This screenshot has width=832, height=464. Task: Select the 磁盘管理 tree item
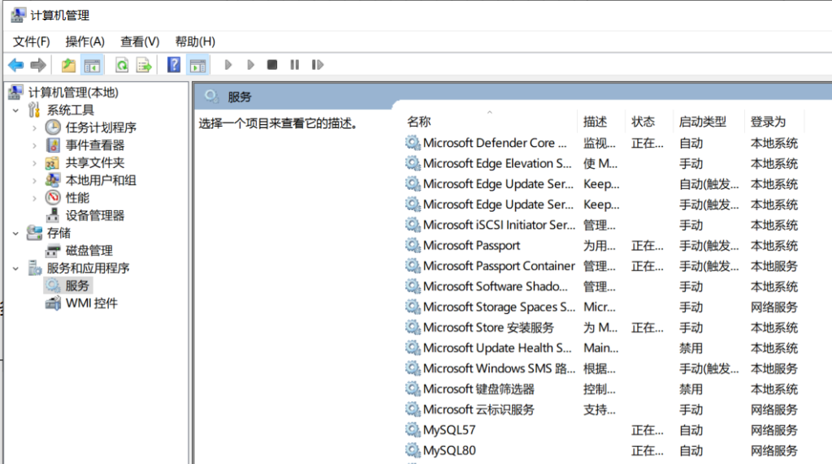point(89,251)
